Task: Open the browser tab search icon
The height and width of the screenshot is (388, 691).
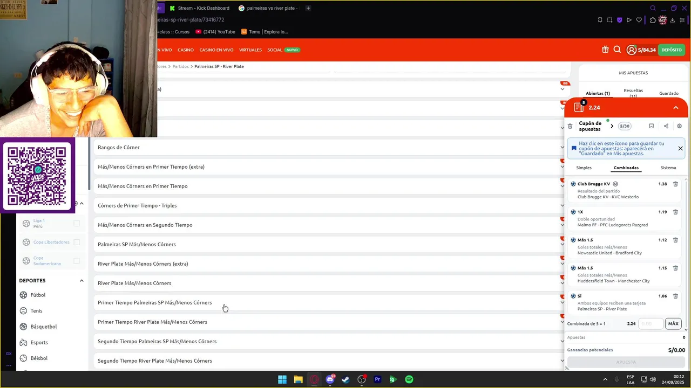Action: (653, 8)
